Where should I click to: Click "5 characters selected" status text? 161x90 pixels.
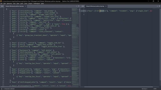click(9, 89)
